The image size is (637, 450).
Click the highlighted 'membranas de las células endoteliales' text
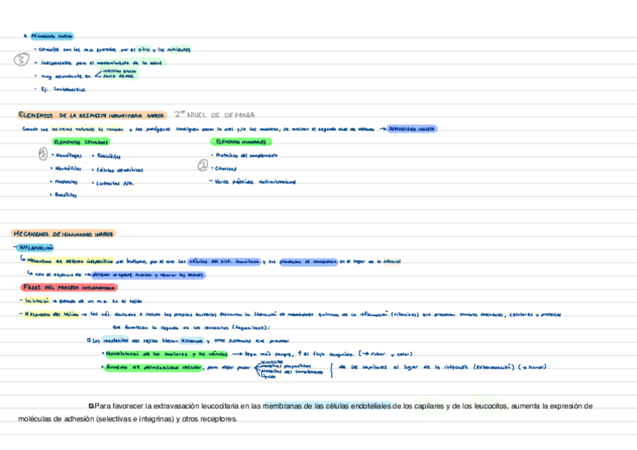click(x=327, y=406)
